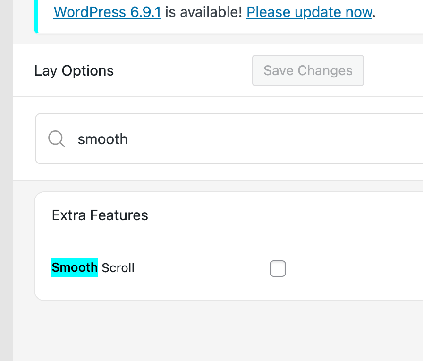Click the Please update now link
Image resolution: width=423 pixels, height=361 pixels.
[309, 12]
